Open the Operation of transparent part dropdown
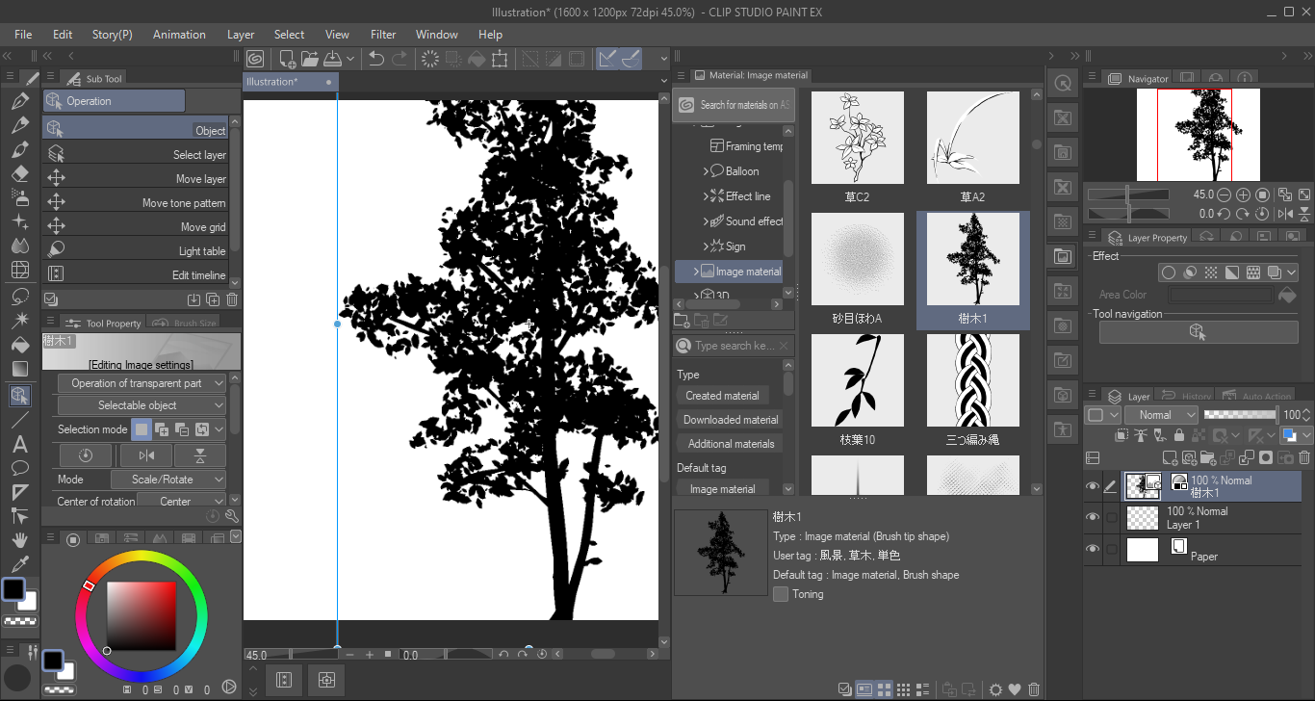 (142, 382)
